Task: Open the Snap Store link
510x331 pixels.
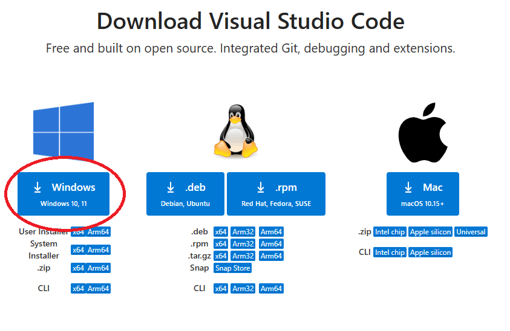Action: pyautogui.click(x=232, y=268)
